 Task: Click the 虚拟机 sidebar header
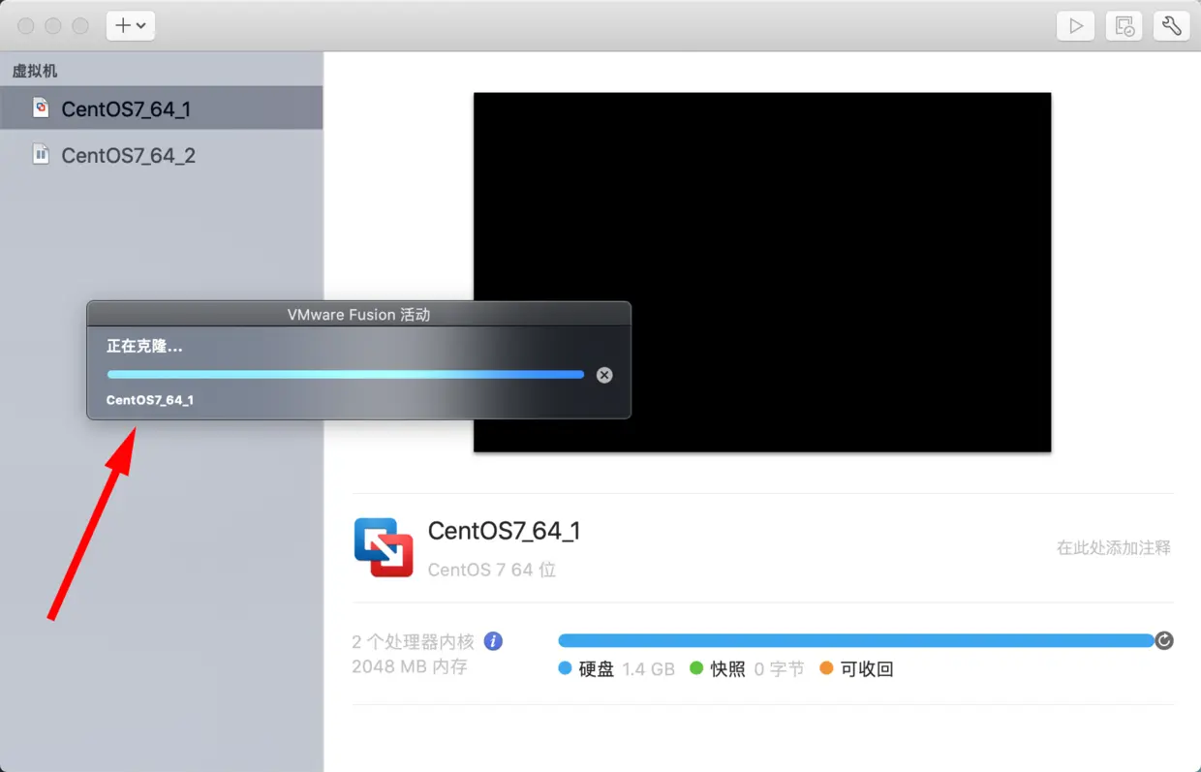click(x=35, y=71)
